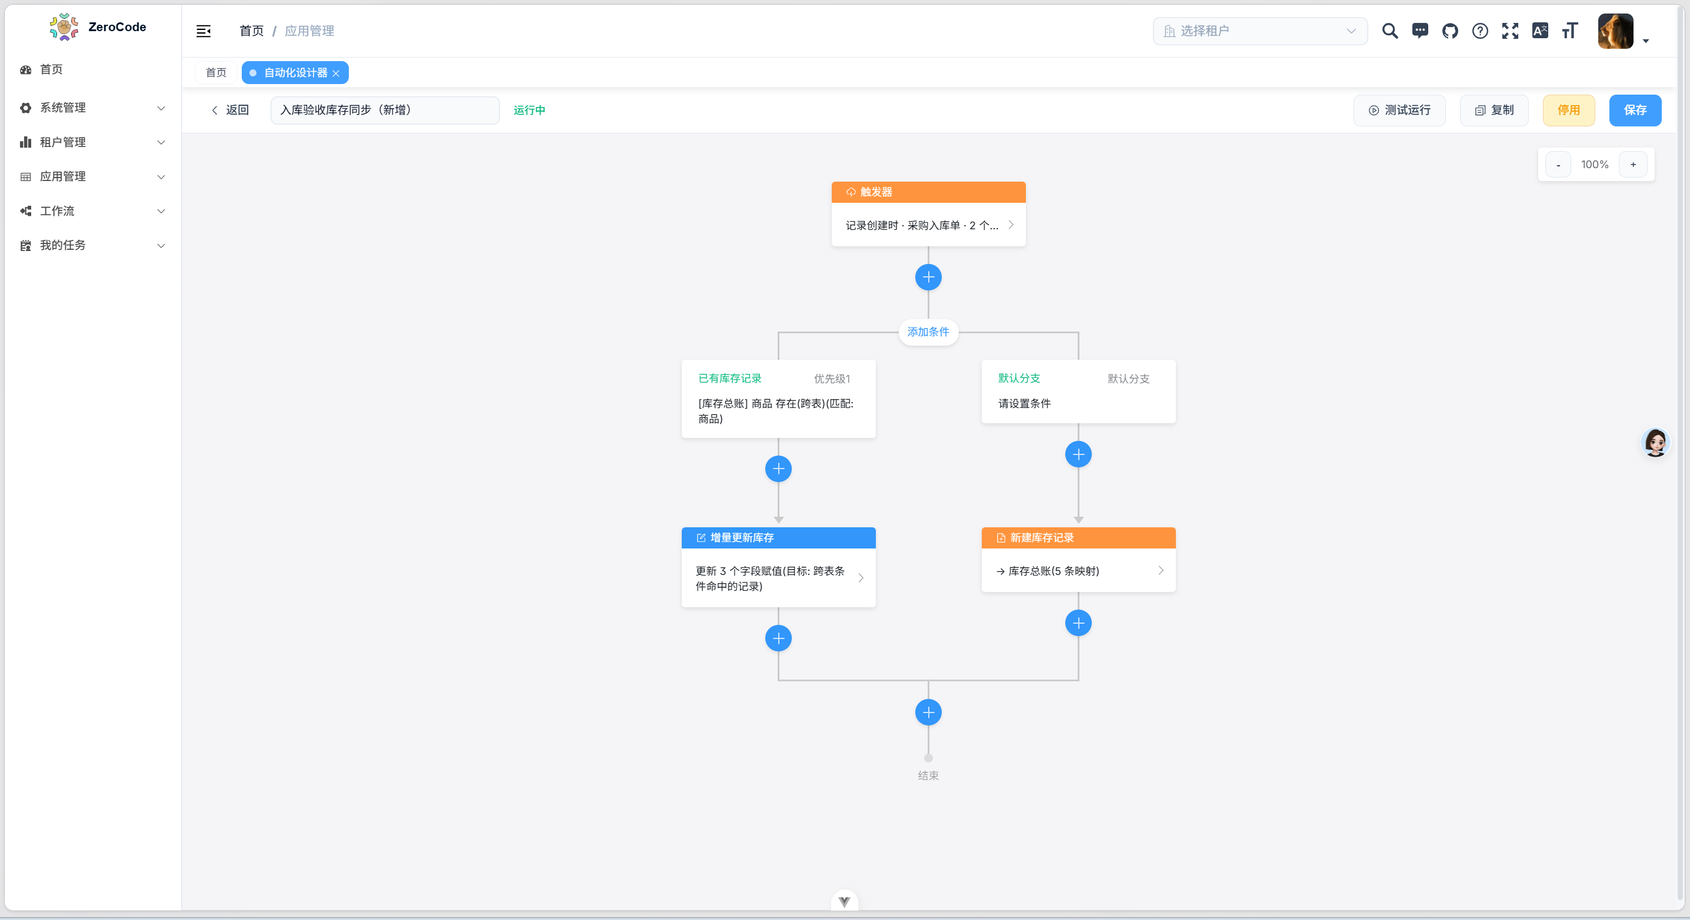The image size is (1690, 920).
Task: Expand 我的任务 sidebar menu
Action: 92,245
